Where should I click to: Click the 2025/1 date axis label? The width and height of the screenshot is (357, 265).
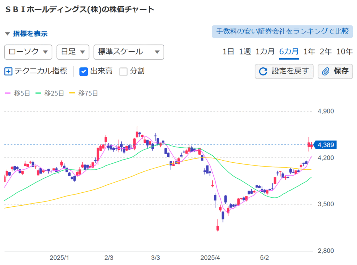click(59, 258)
